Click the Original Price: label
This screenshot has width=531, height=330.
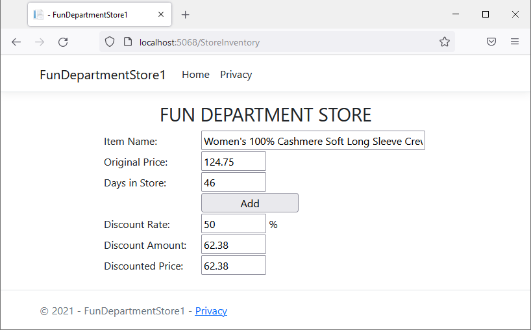point(136,162)
